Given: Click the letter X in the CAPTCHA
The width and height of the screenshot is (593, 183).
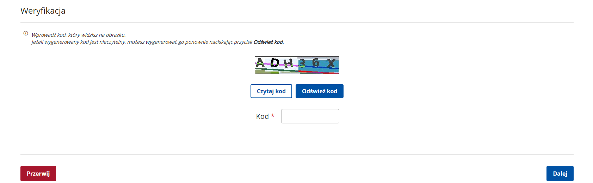Looking at the screenshot, I should pos(331,63).
